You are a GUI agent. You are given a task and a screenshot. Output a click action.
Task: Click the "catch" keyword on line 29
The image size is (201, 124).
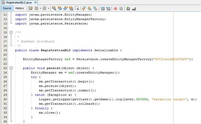40,95
